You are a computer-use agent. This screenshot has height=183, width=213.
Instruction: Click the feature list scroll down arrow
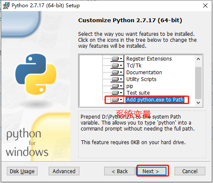coord(198,102)
